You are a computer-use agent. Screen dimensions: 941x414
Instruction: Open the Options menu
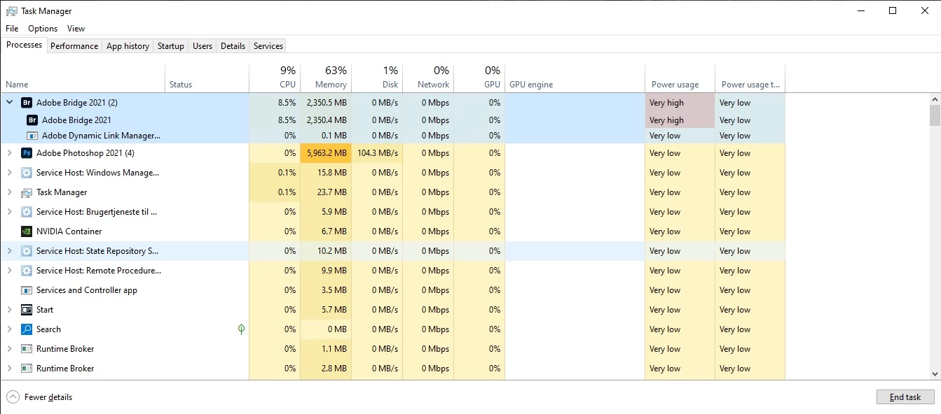(43, 29)
